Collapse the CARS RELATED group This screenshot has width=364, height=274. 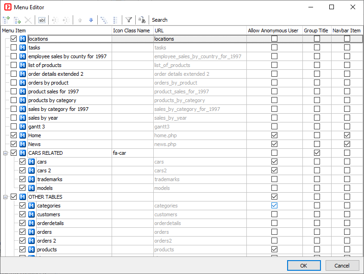tap(6, 153)
